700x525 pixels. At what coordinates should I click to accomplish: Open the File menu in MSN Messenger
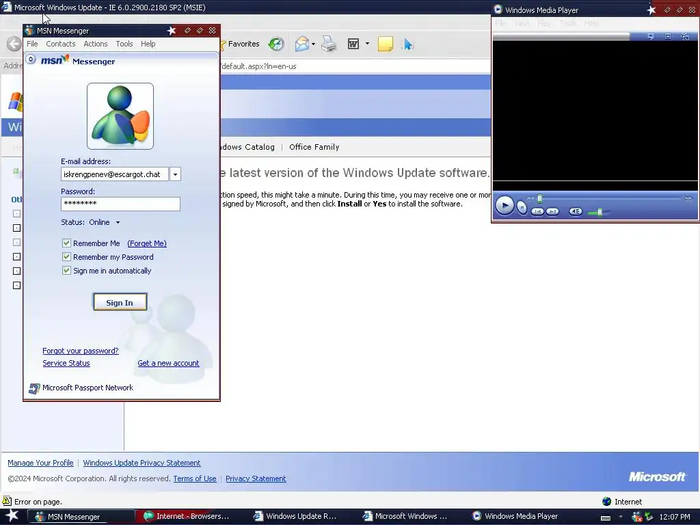[x=32, y=44]
